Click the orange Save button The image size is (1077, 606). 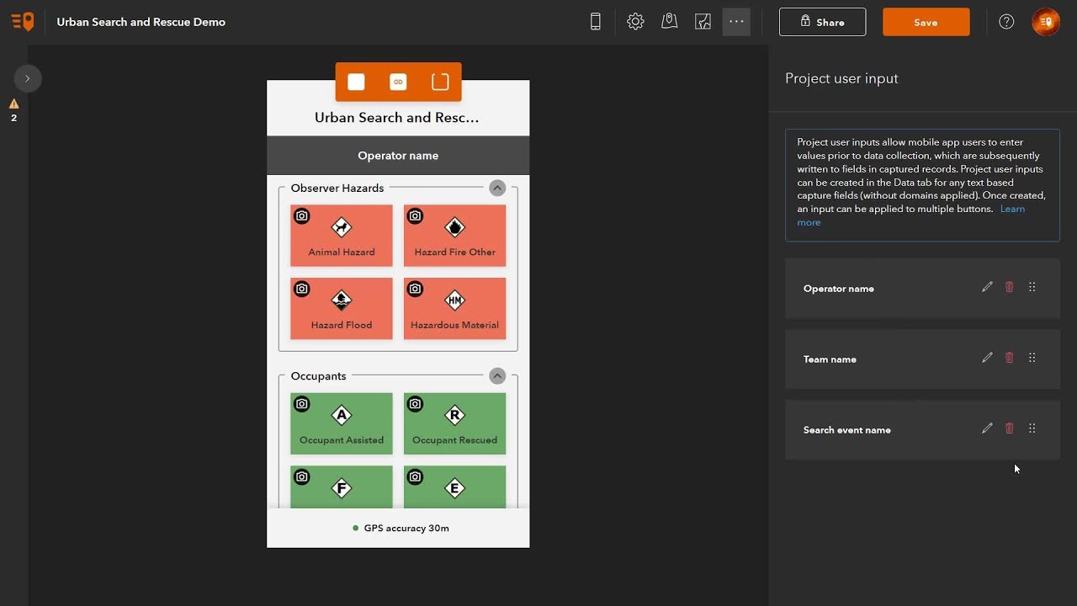(926, 22)
